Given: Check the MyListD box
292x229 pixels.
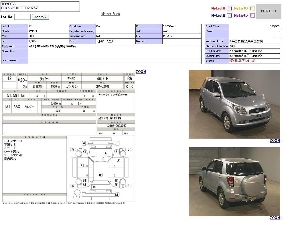Looking at the screenshot, I should [x=252, y=16].
